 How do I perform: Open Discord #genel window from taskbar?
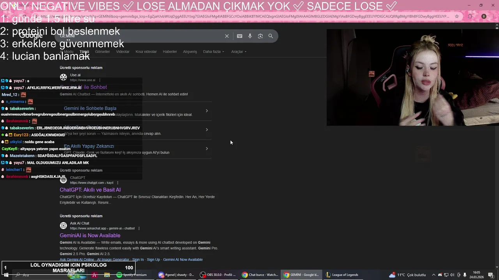pyautogui.click(x=176, y=275)
